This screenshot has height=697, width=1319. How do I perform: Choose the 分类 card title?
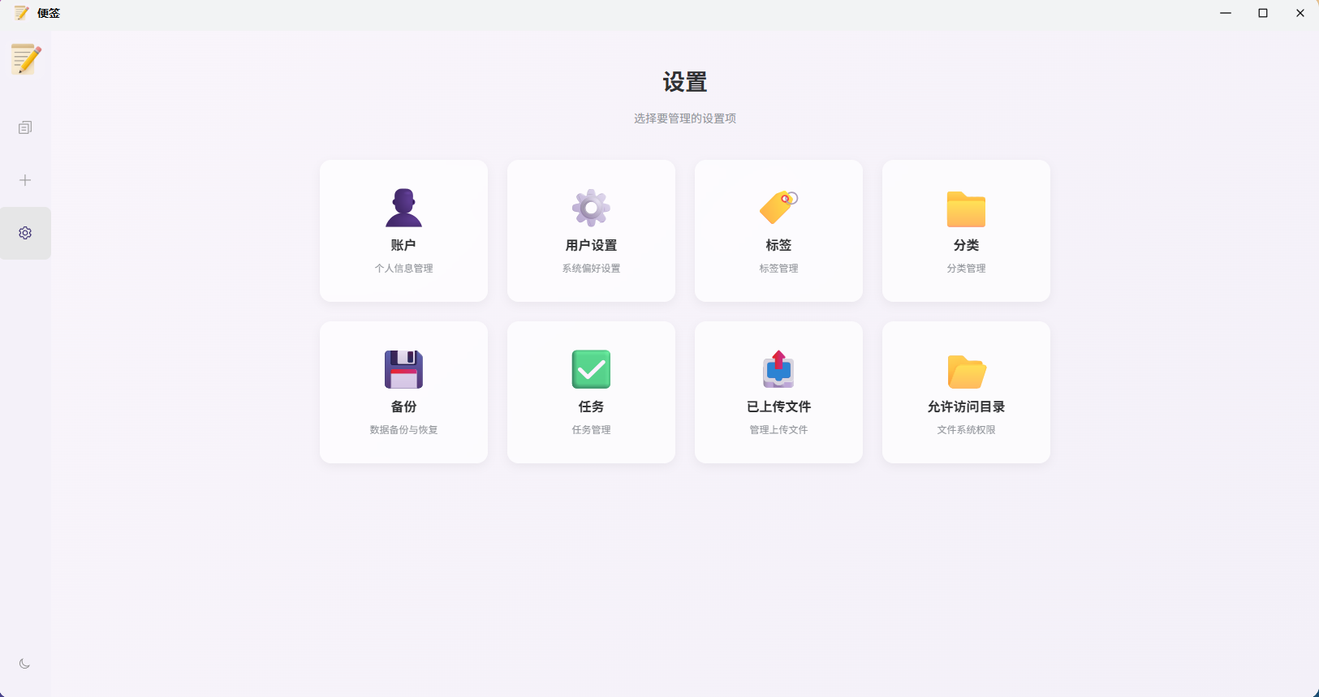click(x=966, y=245)
